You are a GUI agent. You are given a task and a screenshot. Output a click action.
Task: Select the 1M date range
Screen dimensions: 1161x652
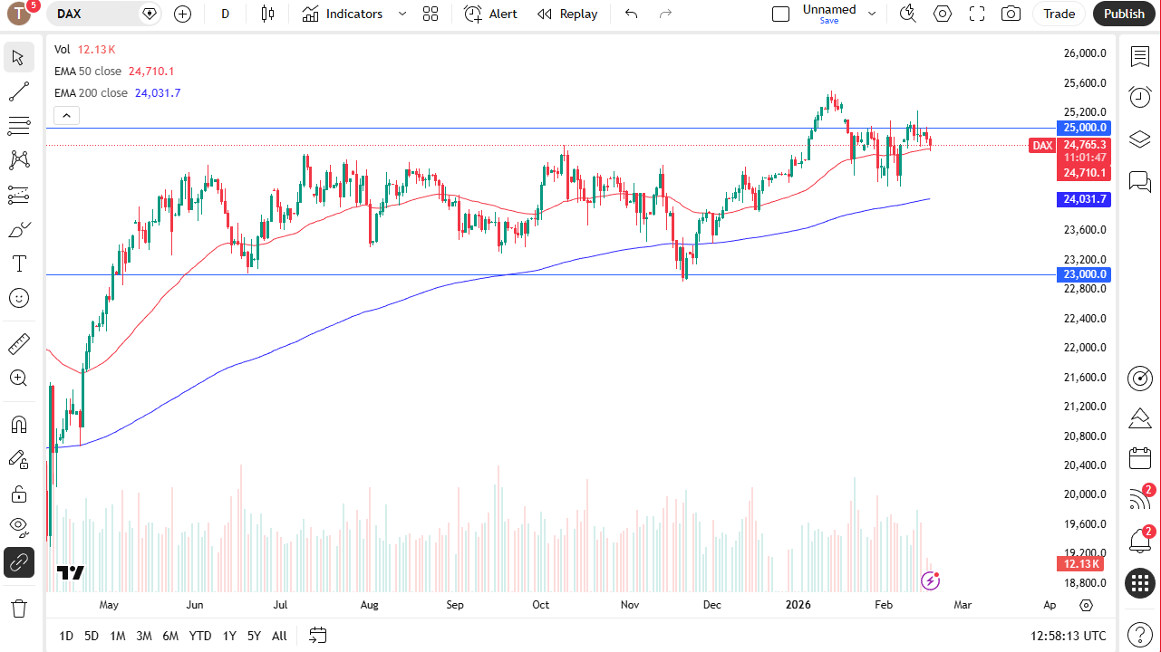click(x=118, y=636)
